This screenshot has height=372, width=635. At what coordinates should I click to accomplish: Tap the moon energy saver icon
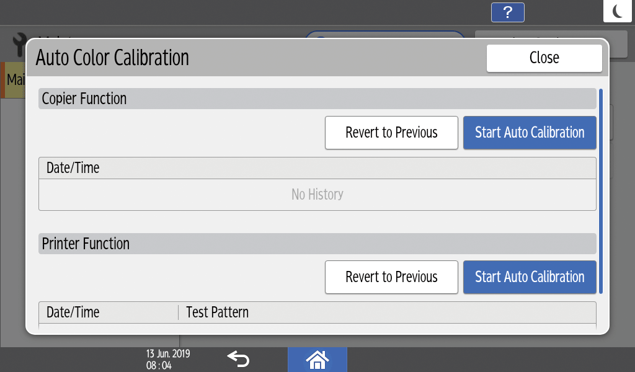pyautogui.click(x=618, y=11)
